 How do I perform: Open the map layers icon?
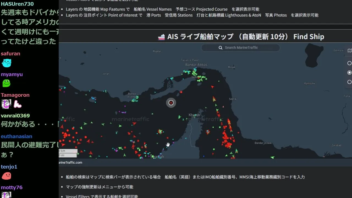click(x=350, y=51)
